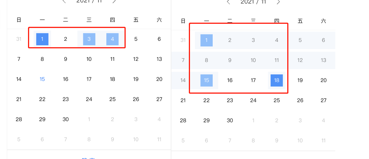Click highlighted date 15 in right calendar
The width and height of the screenshot is (369, 159).
coord(207,80)
